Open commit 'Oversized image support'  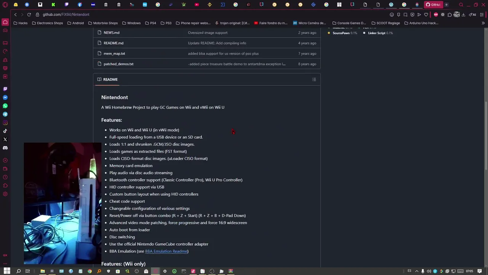pos(208,33)
